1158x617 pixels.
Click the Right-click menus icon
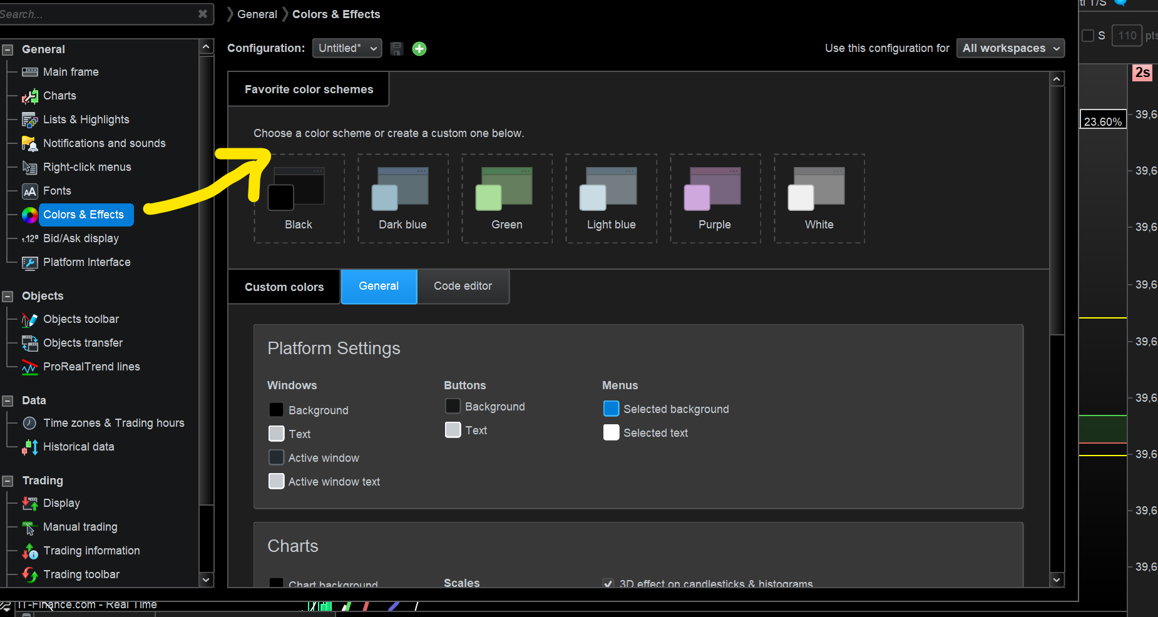tap(29, 167)
